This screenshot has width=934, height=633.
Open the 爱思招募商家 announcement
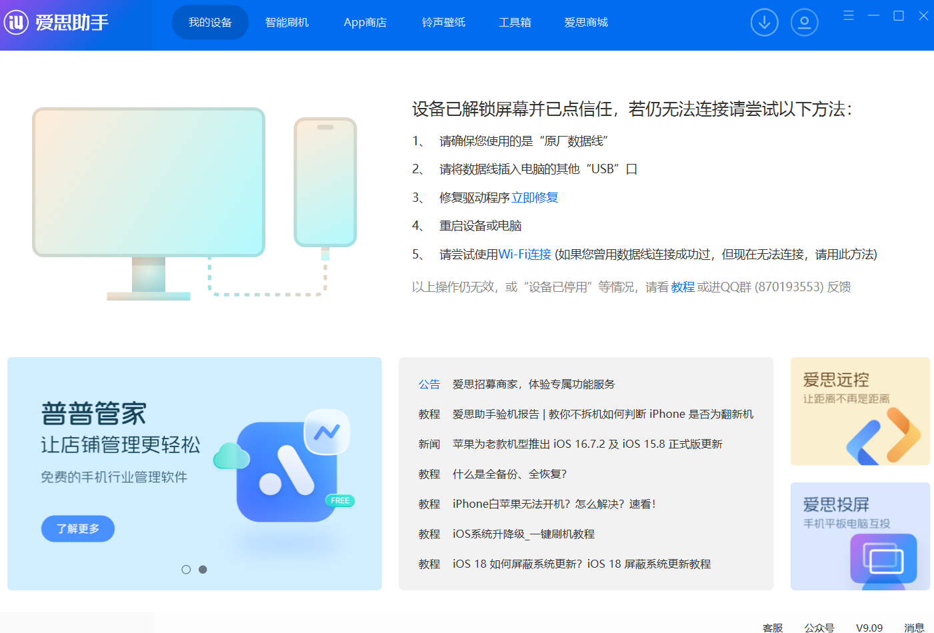click(x=533, y=384)
